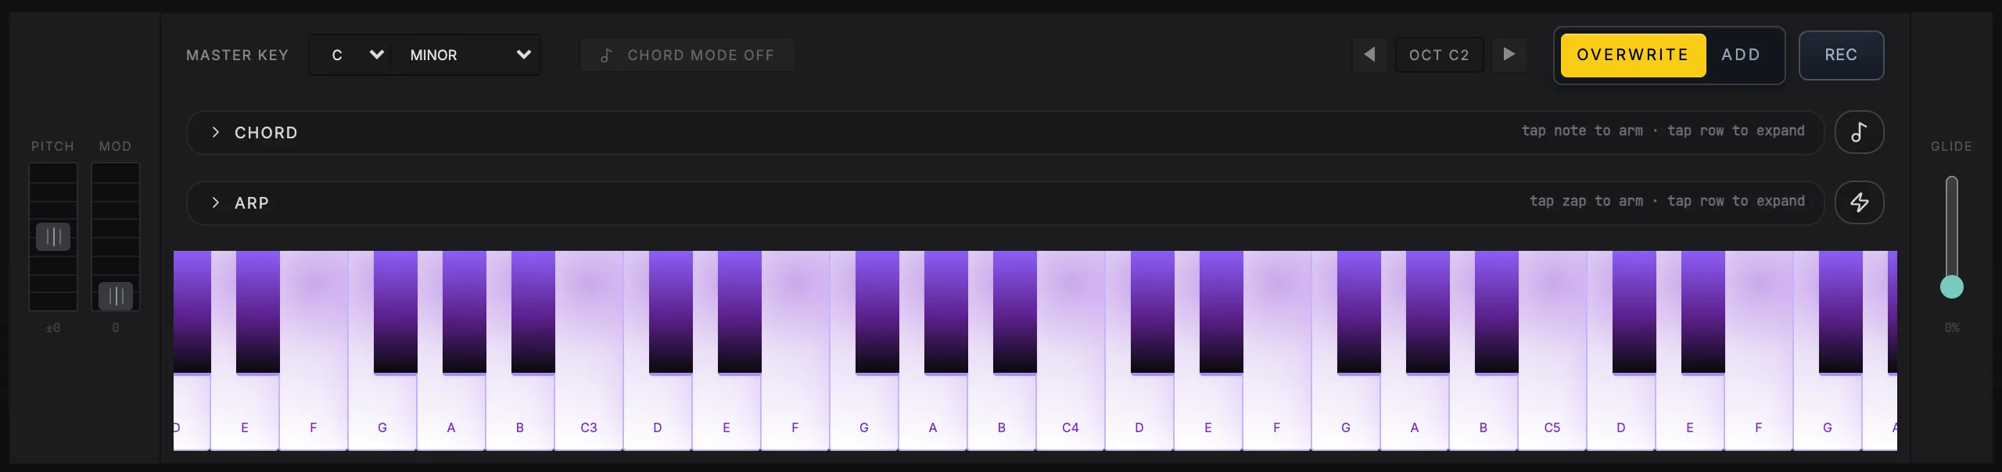Image resolution: width=2002 pixels, height=472 pixels.
Task: Open the MINOR scale dropdown
Action: pyautogui.click(x=465, y=55)
